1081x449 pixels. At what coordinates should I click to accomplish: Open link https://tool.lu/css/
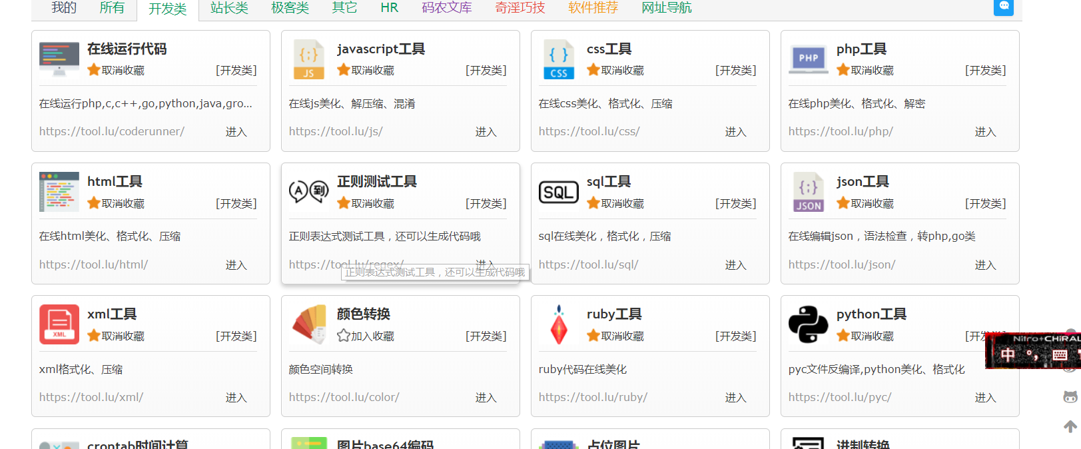point(589,131)
